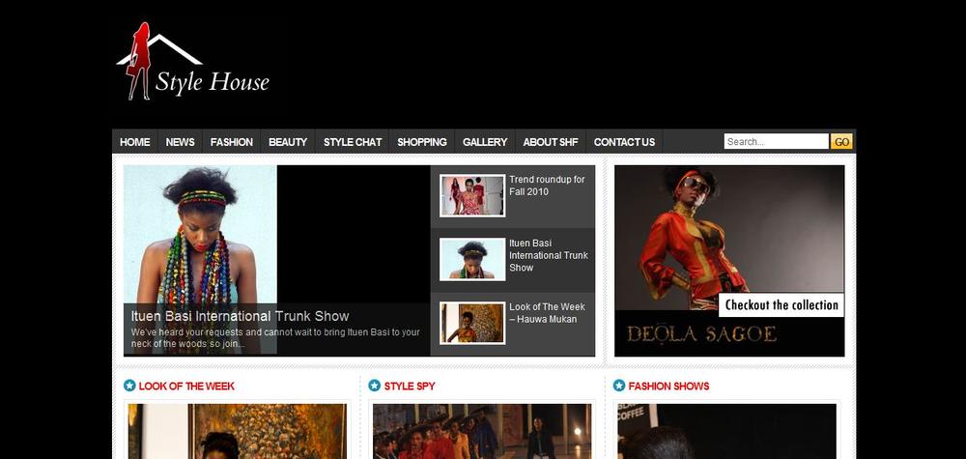
Task: Open the Look of the Week post image
Action: pos(238,431)
